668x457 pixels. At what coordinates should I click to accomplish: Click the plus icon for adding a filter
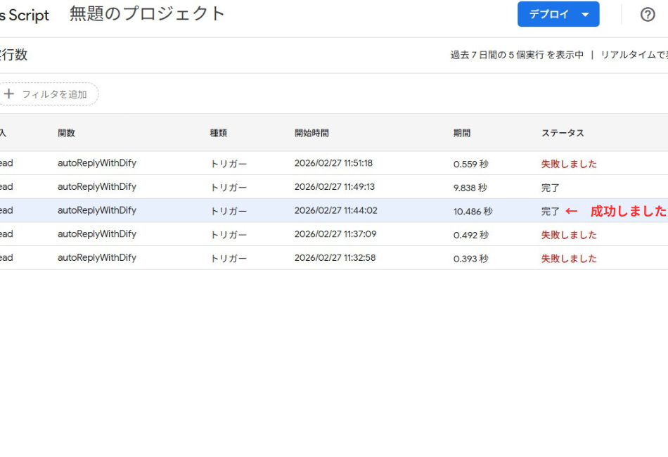point(9,94)
